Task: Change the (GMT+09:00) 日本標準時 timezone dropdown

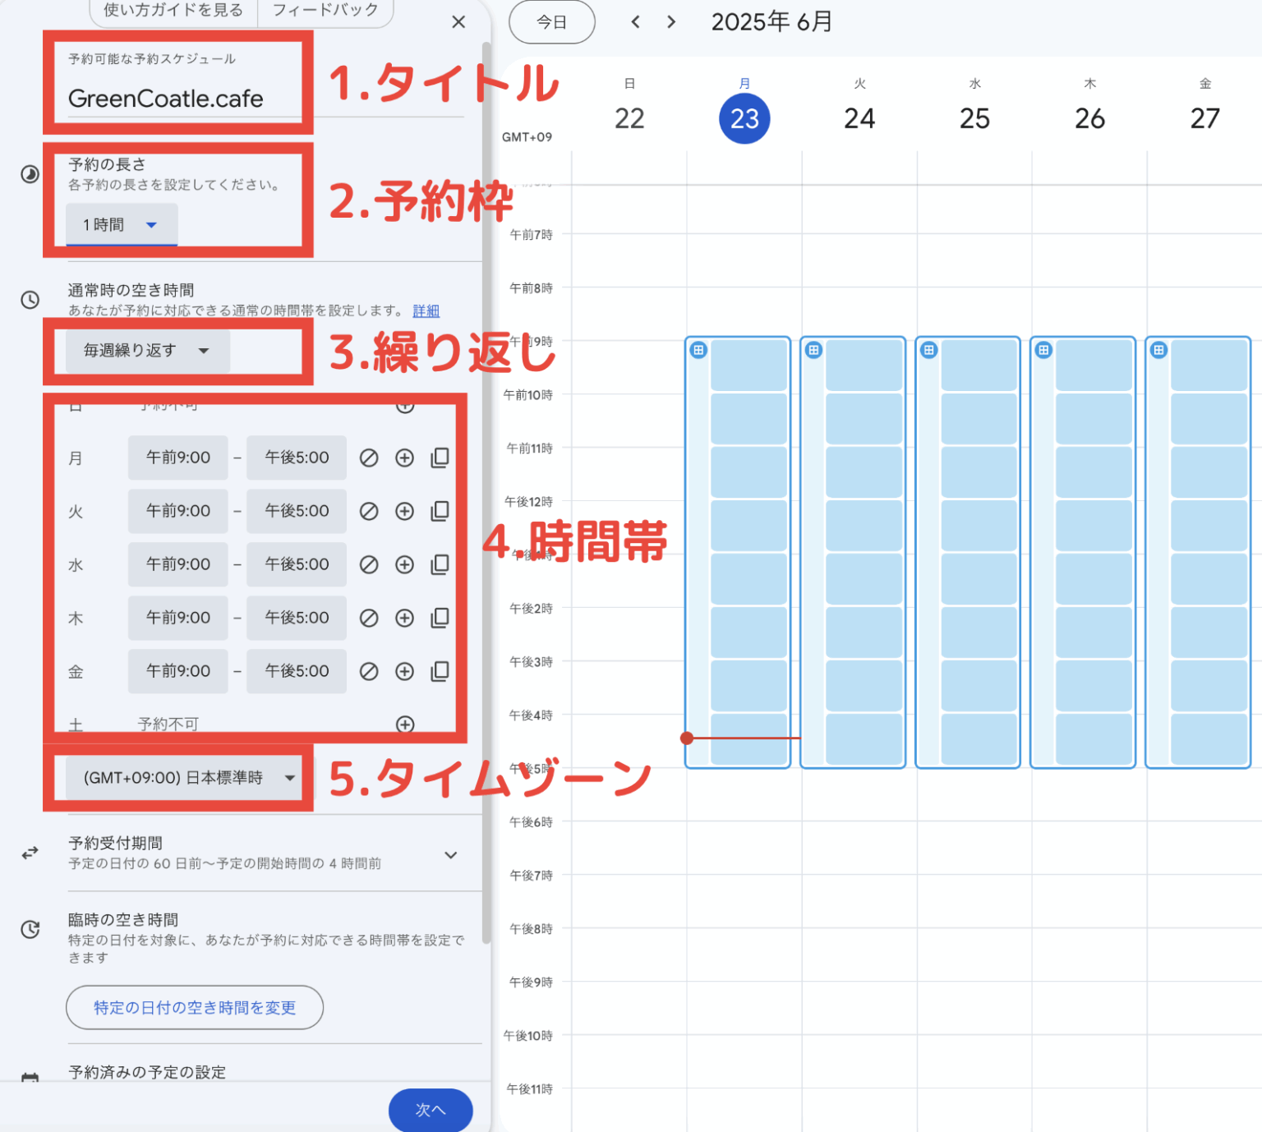Action: [187, 777]
